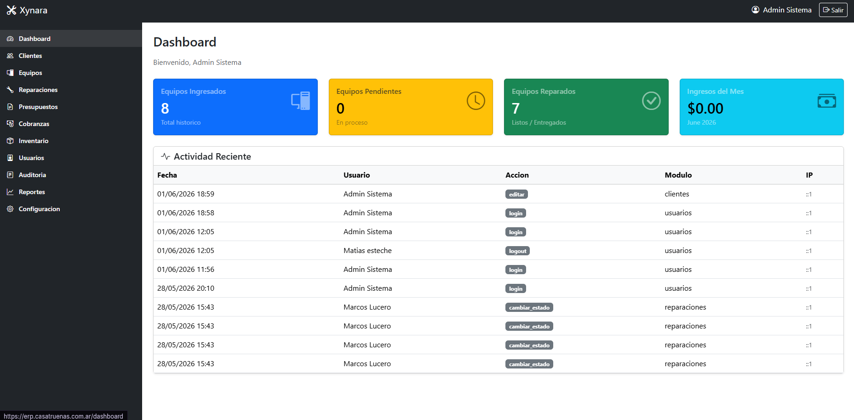This screenshot has height=420, width=854.
Task: Click the Presupuestos document icon
Action: (10, 107)
